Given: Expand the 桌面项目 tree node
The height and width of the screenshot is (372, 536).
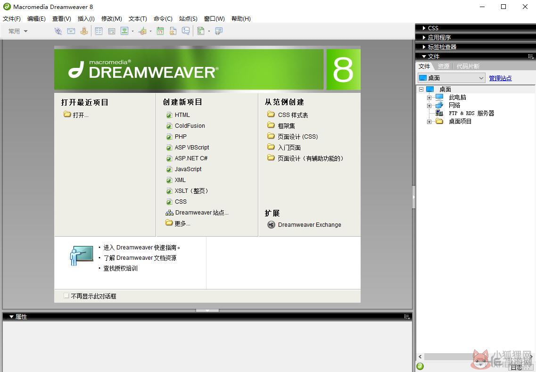Looking at the screenshot, I should coord(429,122).
